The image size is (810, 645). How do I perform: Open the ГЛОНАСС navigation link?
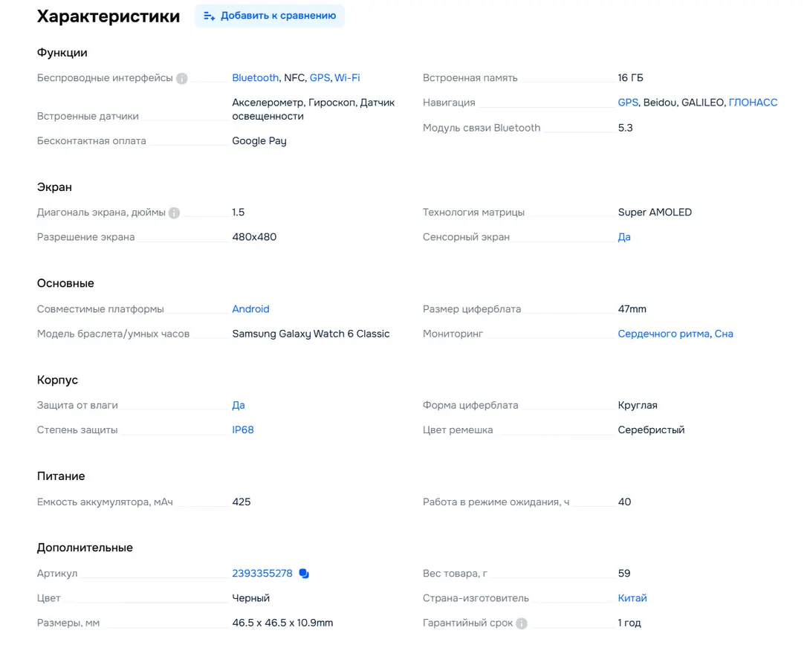pos(753,103)
